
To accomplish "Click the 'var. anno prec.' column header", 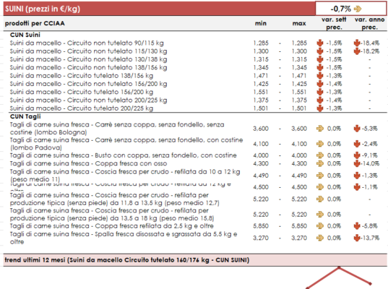I will pyautogui.click(x=369, y=23).
